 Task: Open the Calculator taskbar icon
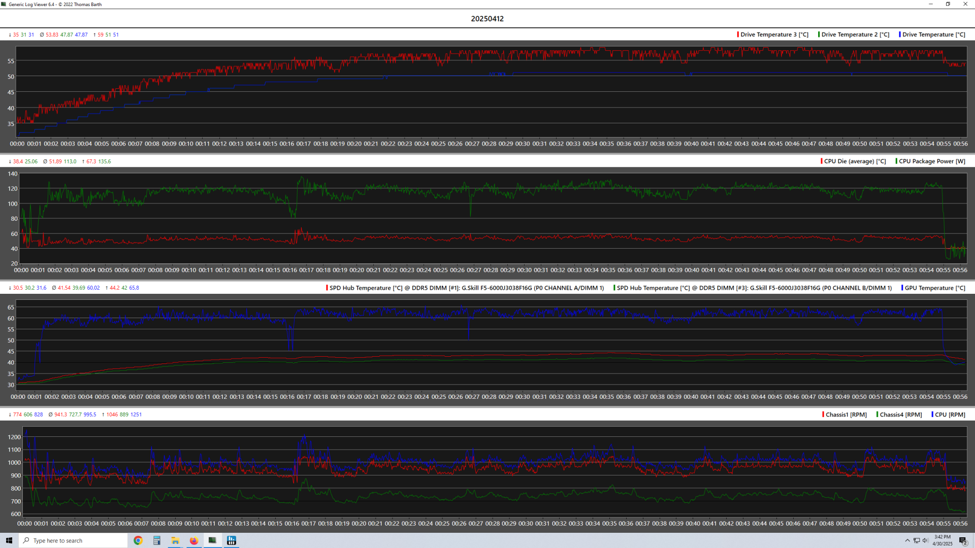[x=156, y=540]
